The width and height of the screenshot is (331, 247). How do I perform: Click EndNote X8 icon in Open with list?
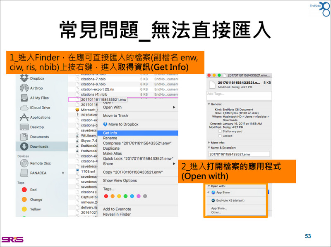(x=213, y=200)
